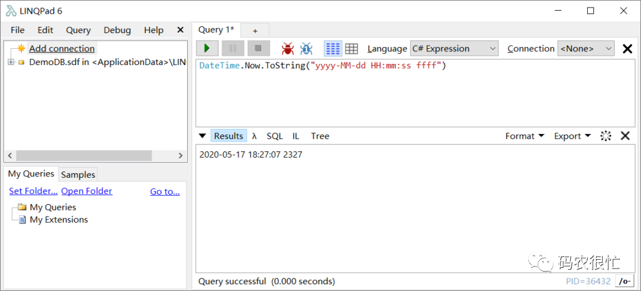Close the results panel with X icon

coord(625,136)
